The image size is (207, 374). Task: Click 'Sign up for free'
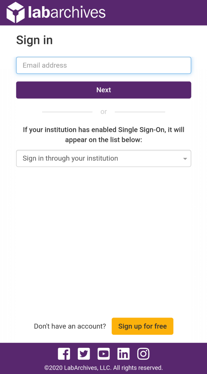[x=142, y=326]
